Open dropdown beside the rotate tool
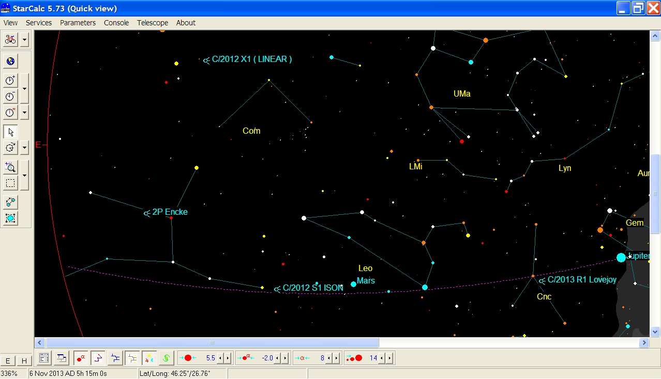The image size is (661, 379). (x=24, y=148)
